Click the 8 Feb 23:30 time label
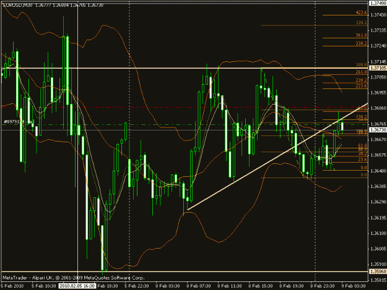The image size is (387, 290). [323, 286]
